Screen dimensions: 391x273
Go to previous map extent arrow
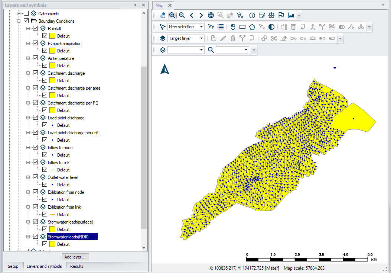[x=192, y=16]
